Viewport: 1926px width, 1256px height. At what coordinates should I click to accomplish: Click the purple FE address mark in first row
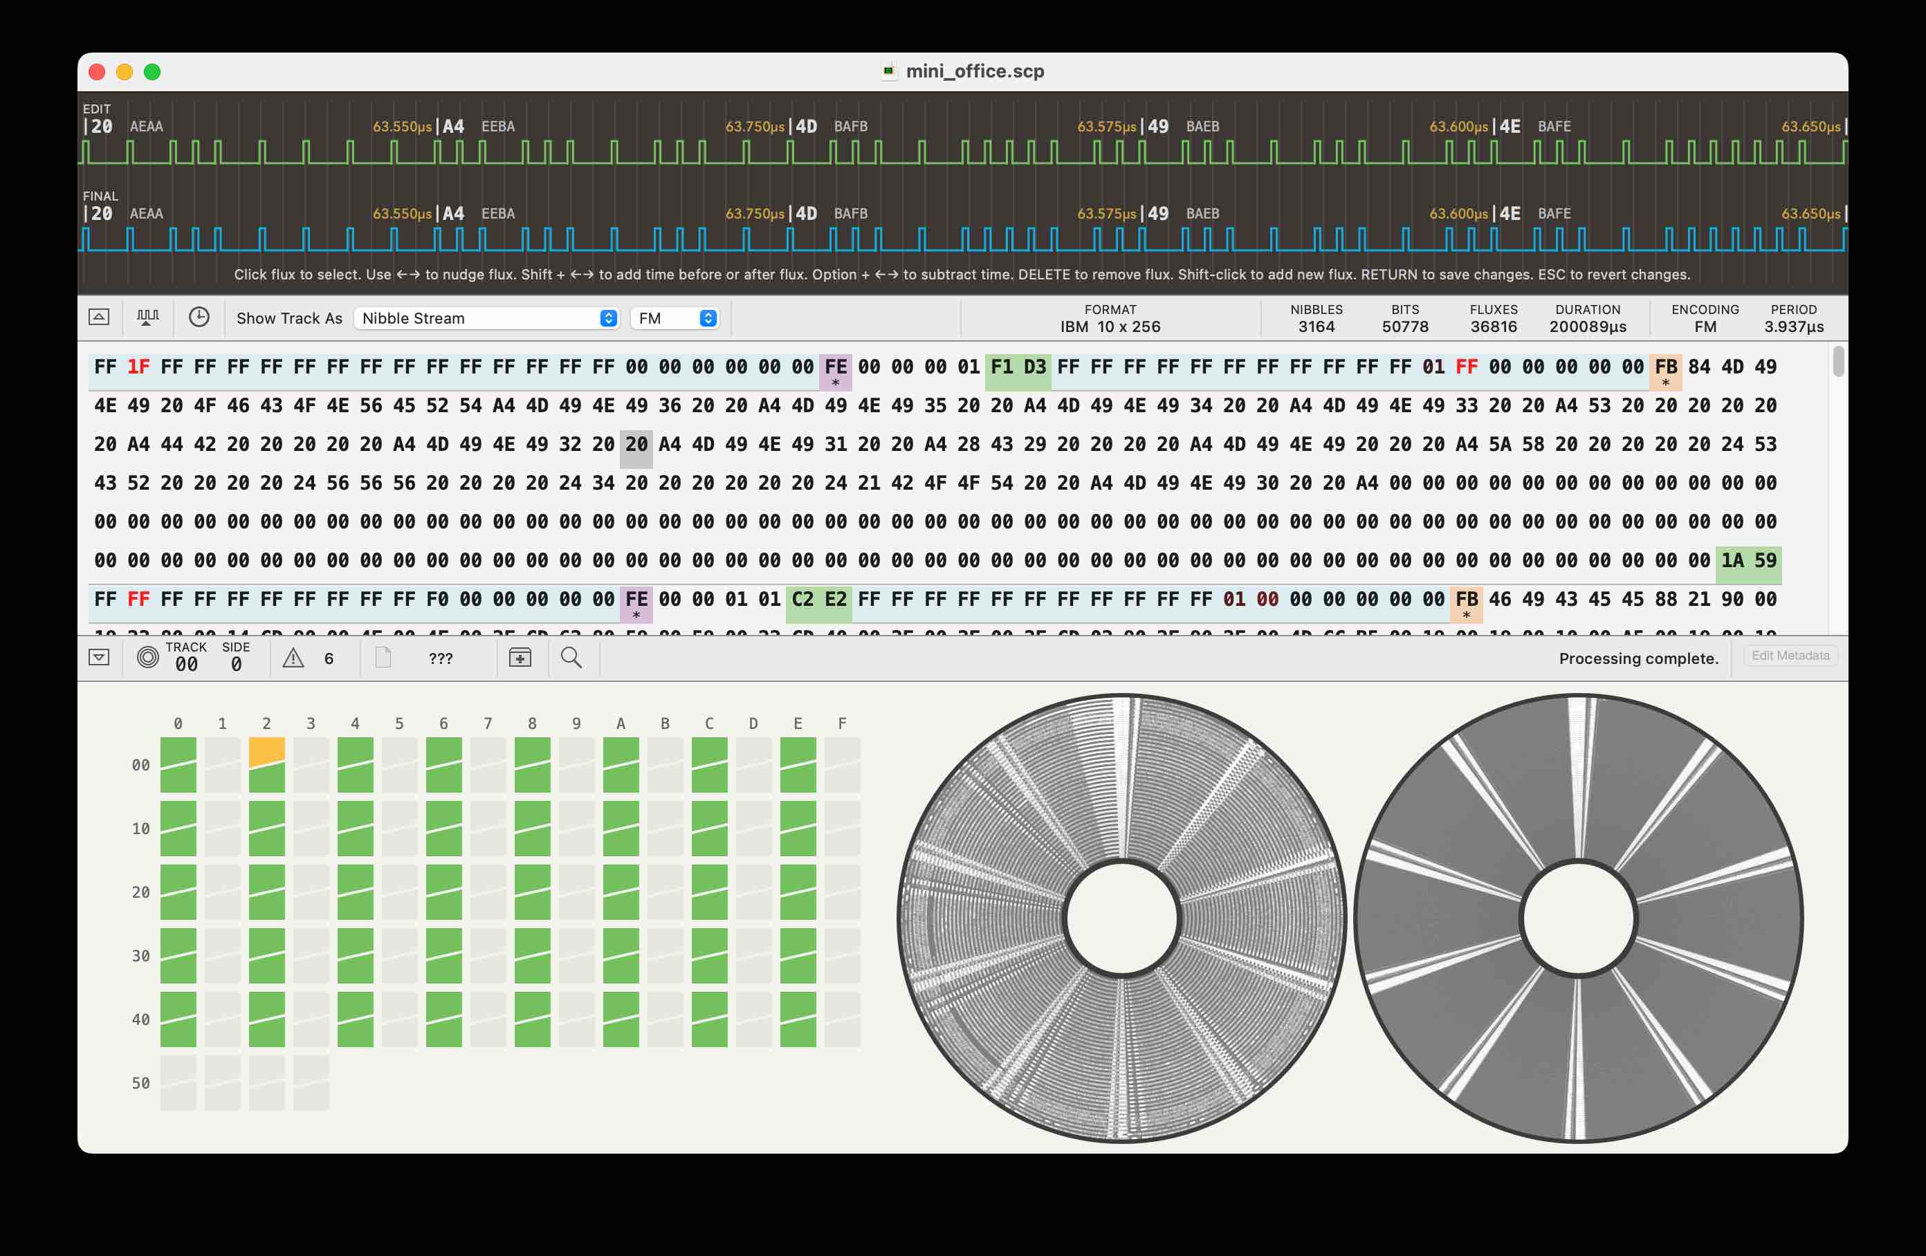835,371
